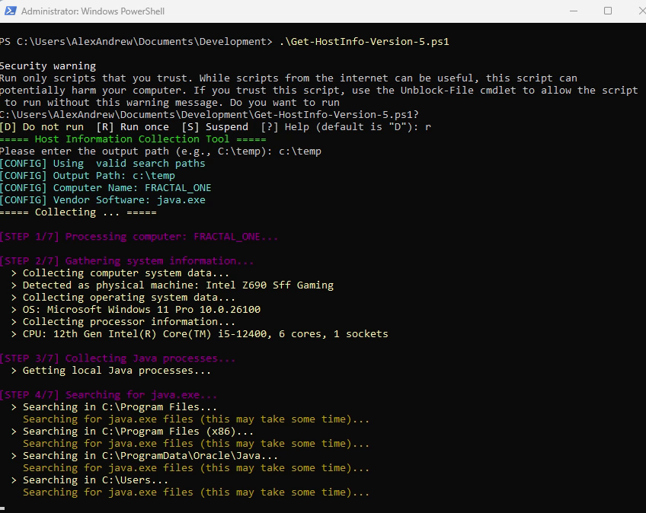Click the 'Getting local Java processes...' line
The height and width of the screenshot is (513, 646).
[x=110, y=371]
